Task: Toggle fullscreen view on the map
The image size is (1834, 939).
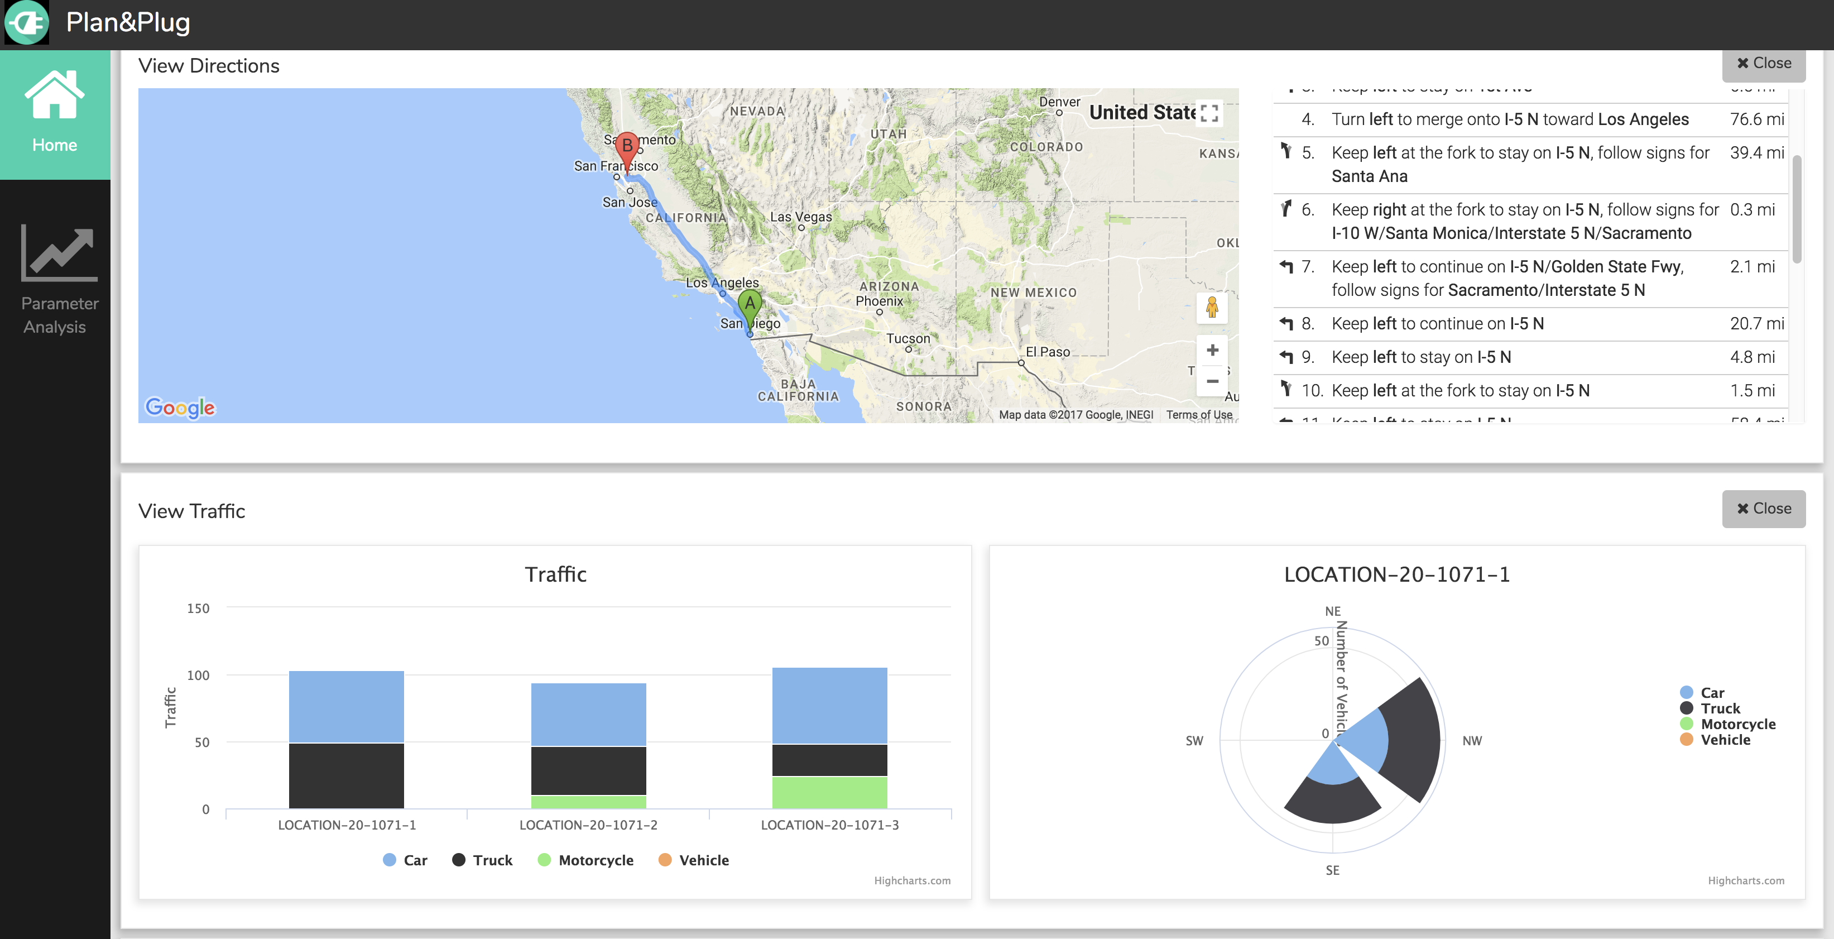Action: pos(1208,113)
